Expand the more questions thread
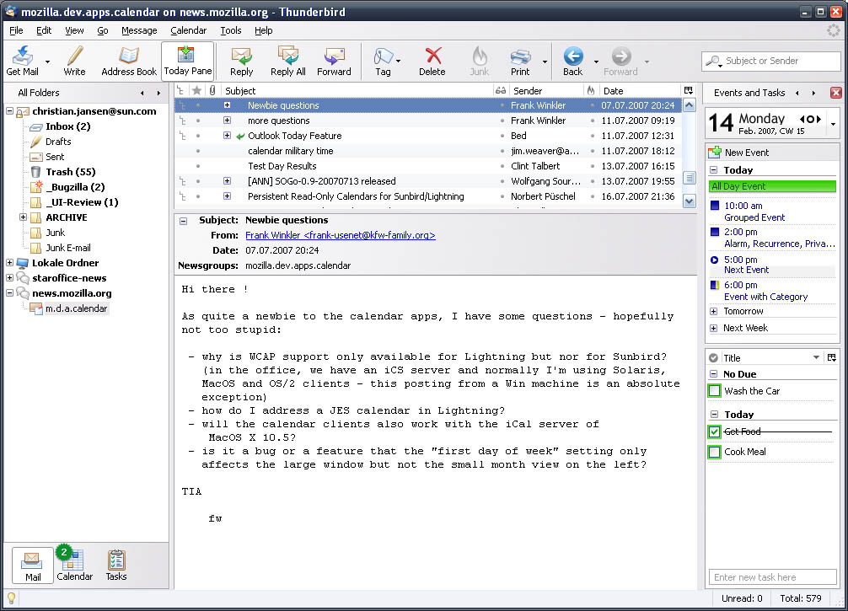The width and height of the screenshot is (848, 611). (227, 121)
